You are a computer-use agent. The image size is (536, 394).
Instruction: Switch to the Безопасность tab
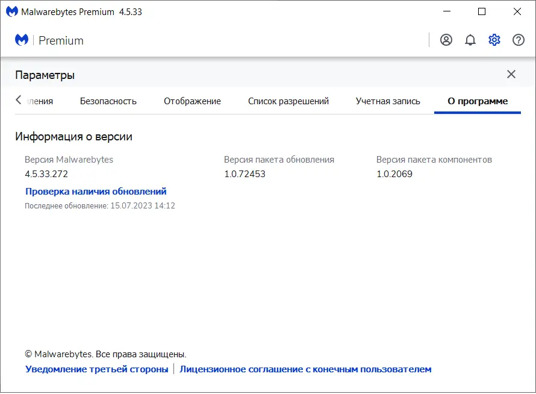coord(108,101)
